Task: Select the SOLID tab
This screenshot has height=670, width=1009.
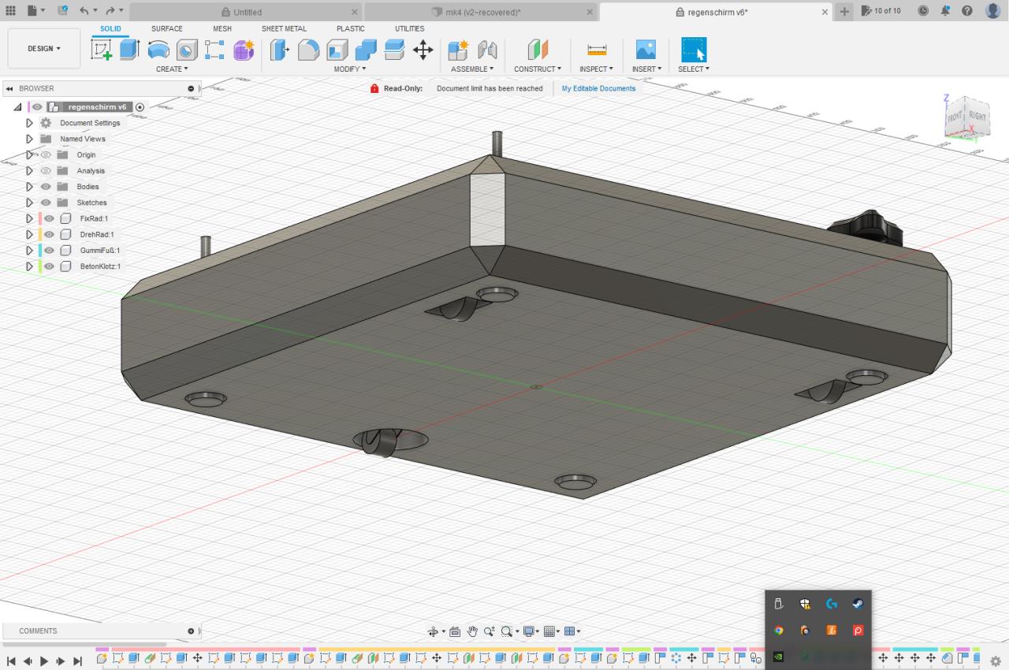Action: tap(111, 28)
